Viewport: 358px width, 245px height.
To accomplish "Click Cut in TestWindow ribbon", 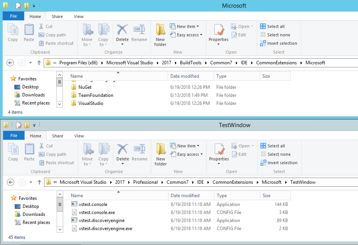I will (46, 146).
